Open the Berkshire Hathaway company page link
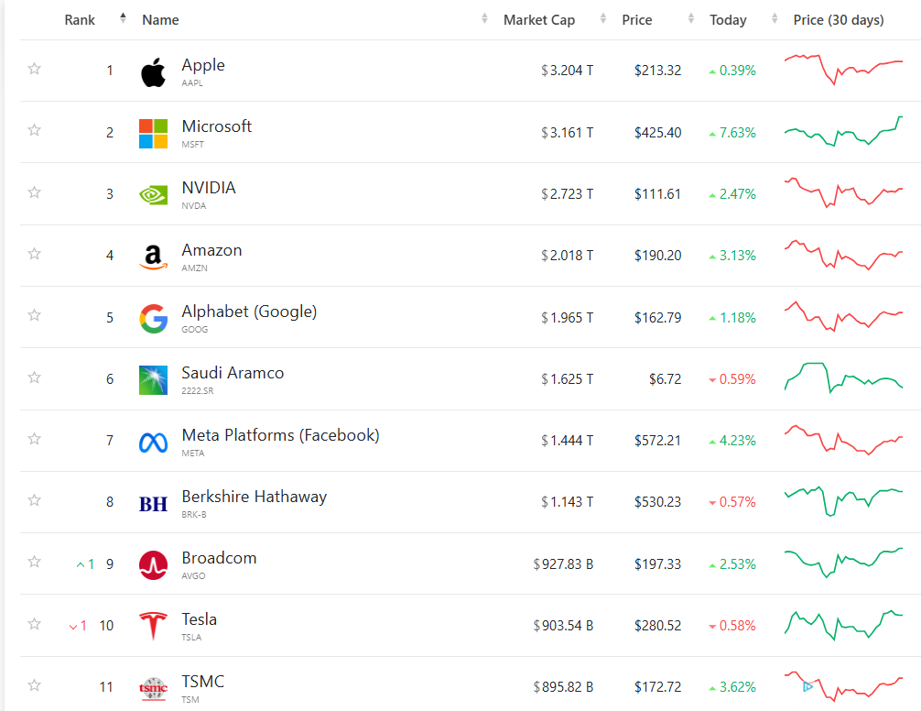This screenshot has width=921, height=711. coord(254,497)
